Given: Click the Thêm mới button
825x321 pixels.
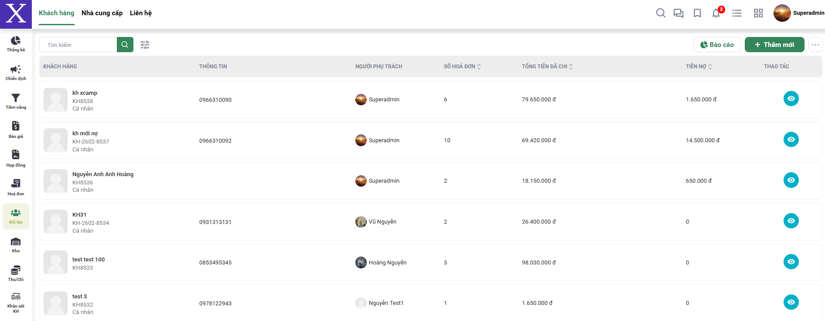Looking at the screenshot, I should (x=774, y=45).
